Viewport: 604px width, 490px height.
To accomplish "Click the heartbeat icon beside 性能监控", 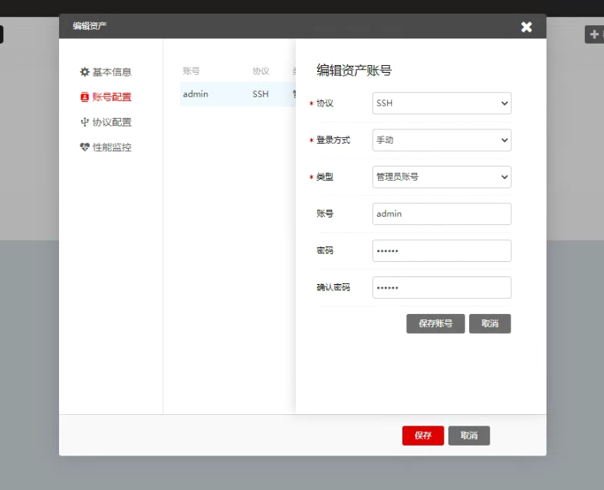I will 84,147.
